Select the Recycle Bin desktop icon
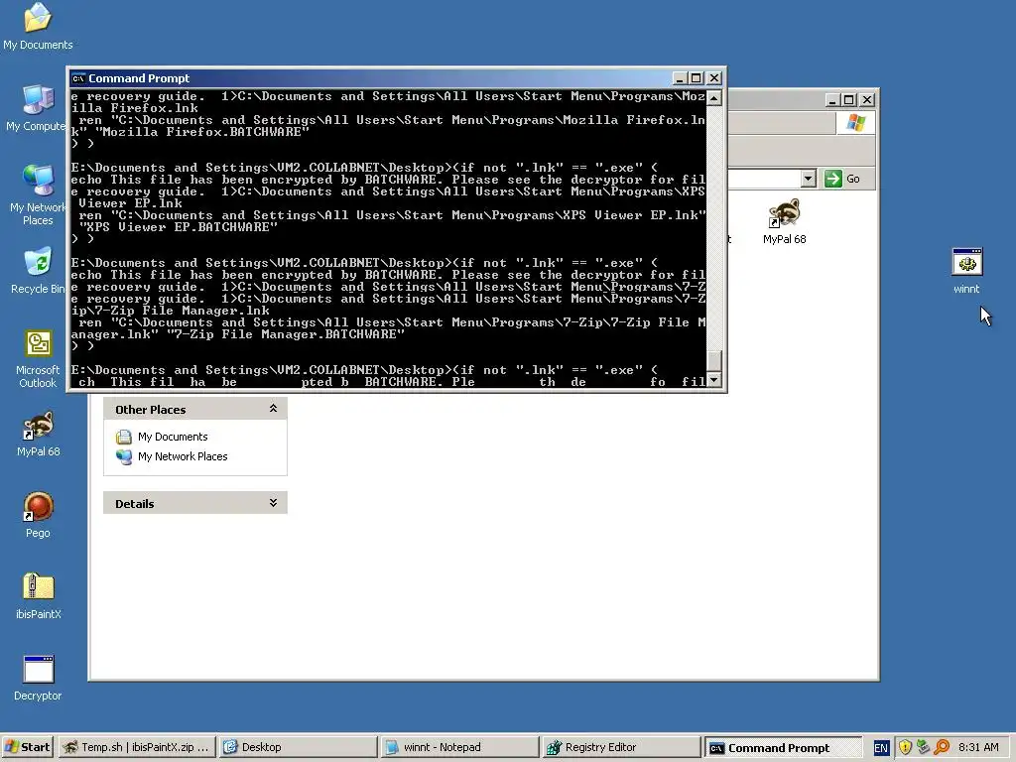The image size is (1016, 762). [38, 270]
